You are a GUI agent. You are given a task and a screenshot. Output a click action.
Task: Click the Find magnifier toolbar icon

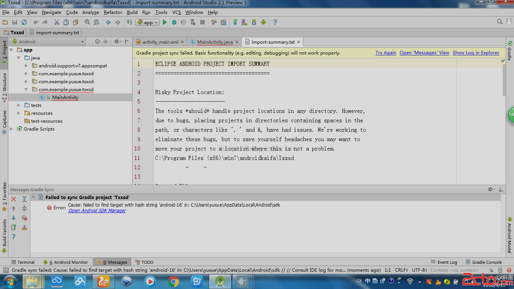pos(87,22)
